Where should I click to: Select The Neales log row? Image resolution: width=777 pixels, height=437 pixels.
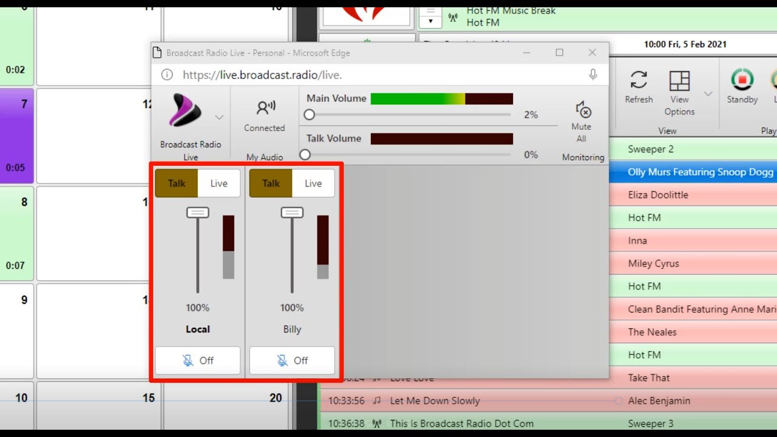click(693, 332)
